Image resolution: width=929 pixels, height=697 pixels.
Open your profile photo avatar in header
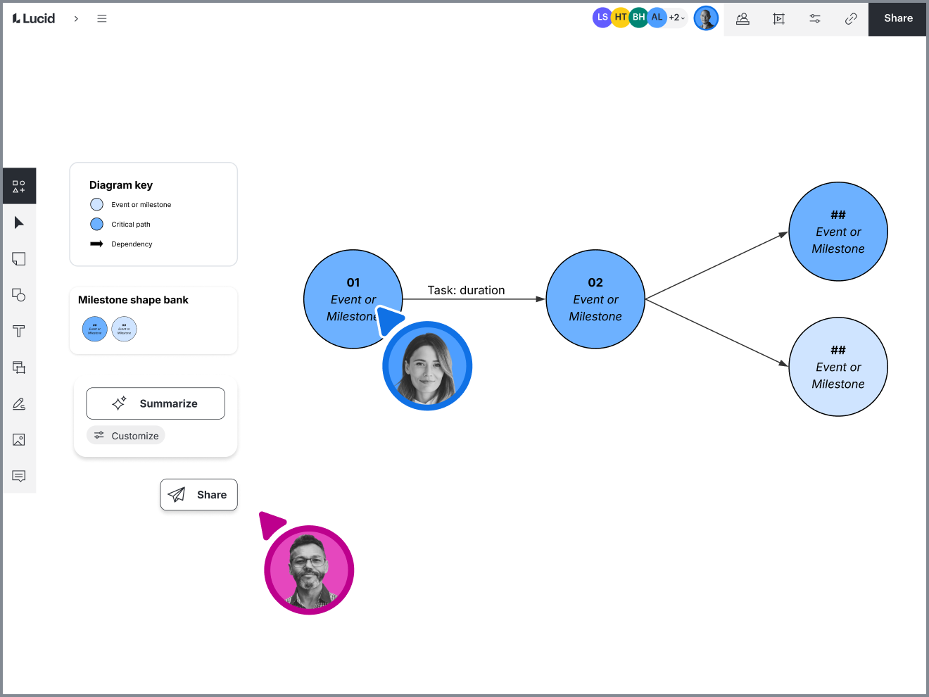click(x=706, y=18)
